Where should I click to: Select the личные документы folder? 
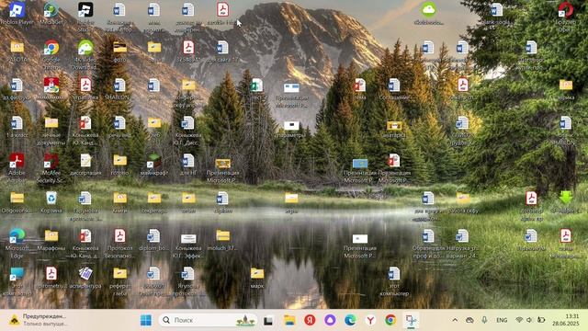point(51,123)
